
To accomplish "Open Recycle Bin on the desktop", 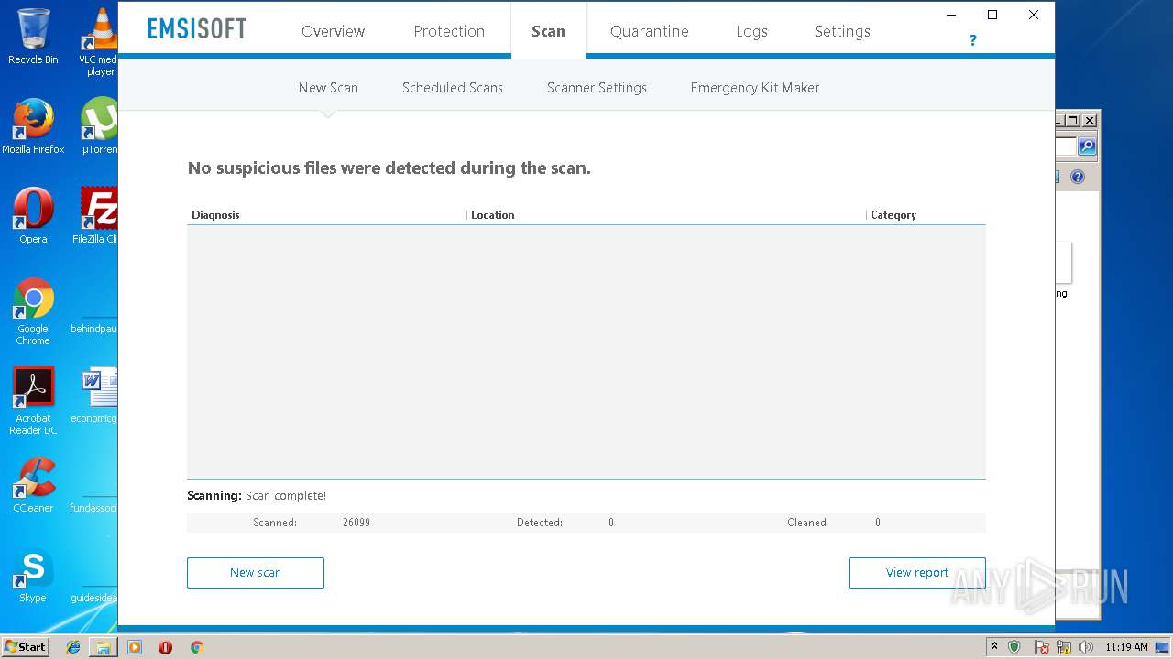I will (x=33, y=37).
